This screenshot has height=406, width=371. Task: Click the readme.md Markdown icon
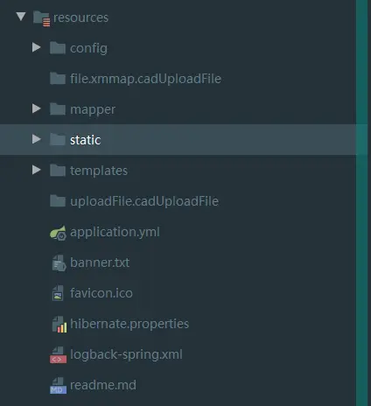pos(58,386)
